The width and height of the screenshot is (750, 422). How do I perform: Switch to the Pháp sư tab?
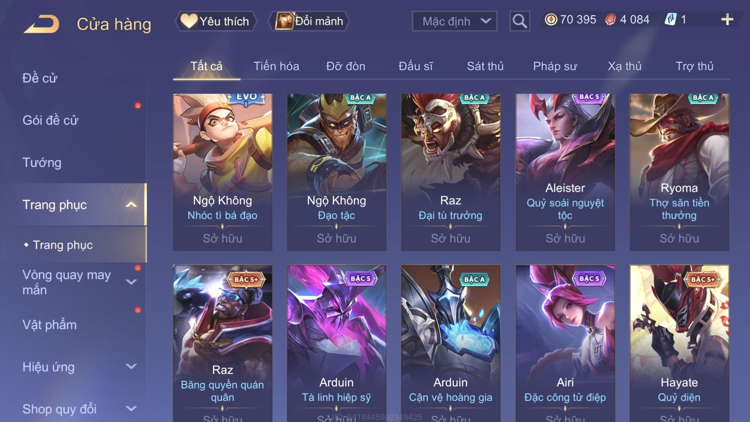click(x=555, y=66)
